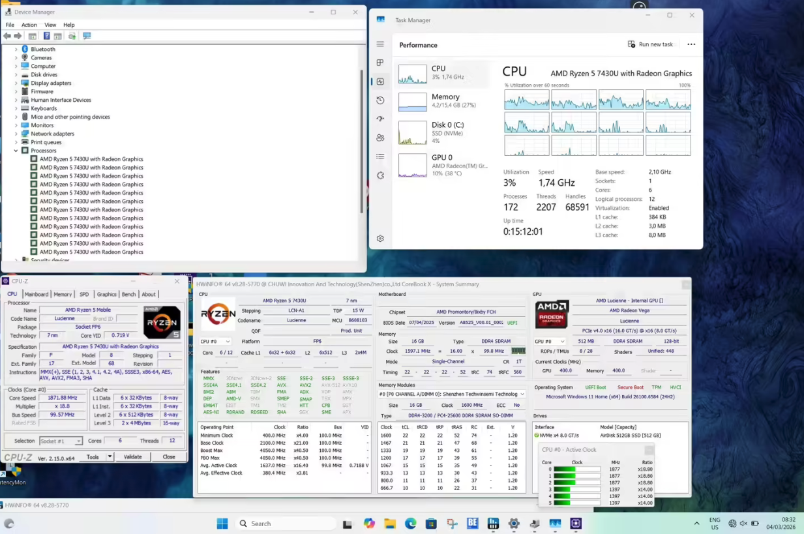The image size is (804, 534).
Task: Switch to the Mainboard tab in CPU-Z
Action: pyautogui.click(x=37, y=294)
